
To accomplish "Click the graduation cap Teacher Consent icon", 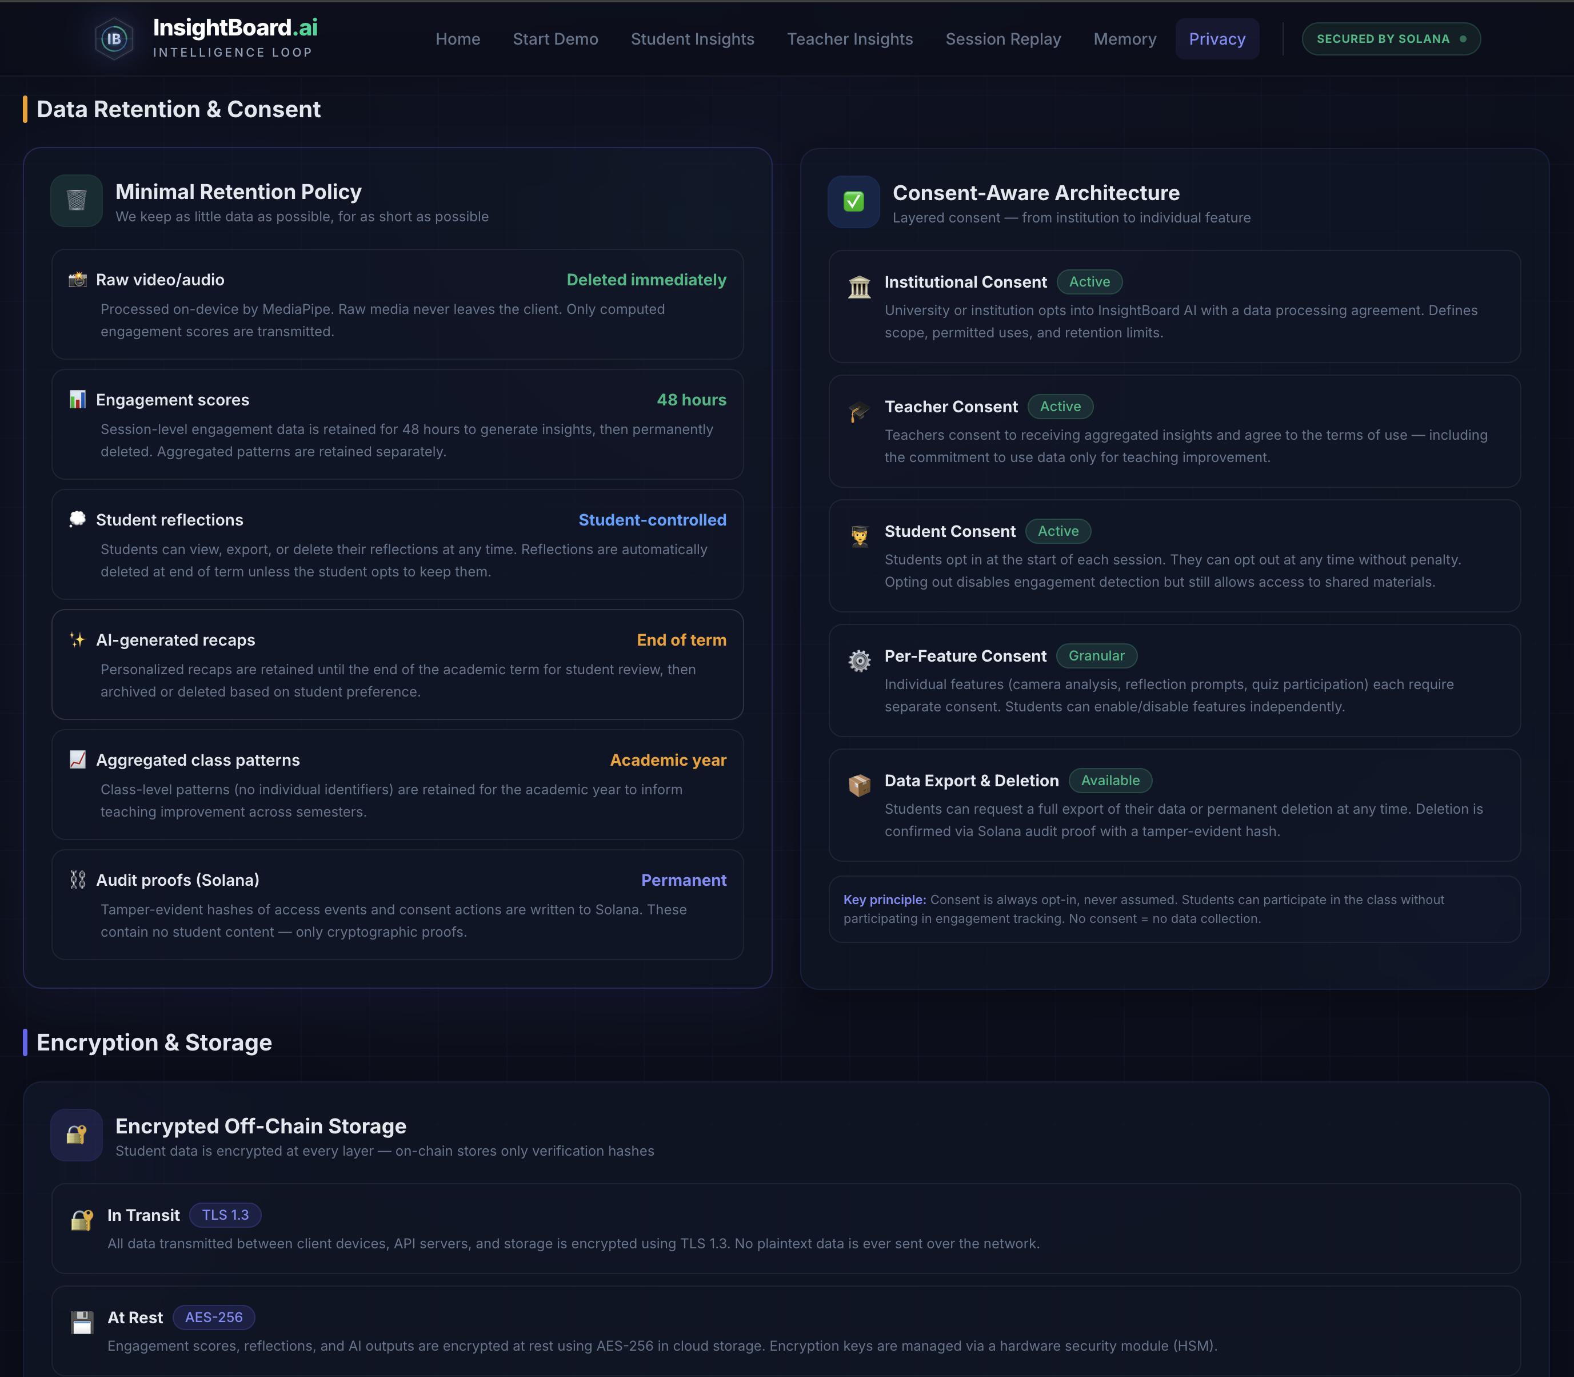I will [859, 412].
